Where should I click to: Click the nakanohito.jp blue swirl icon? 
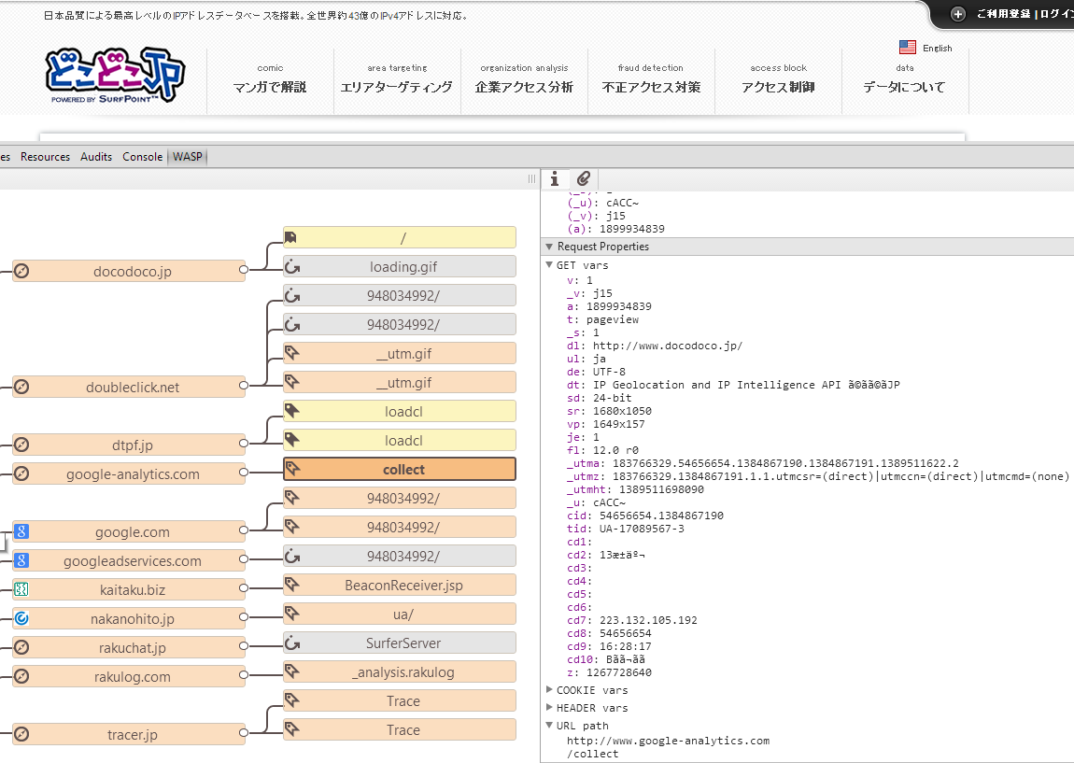coord(21,618)
